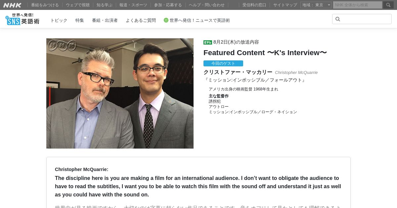The width and height of the screenshot is (397, 208).
Task: Click the name クリストファー・マッカリー
Action: (238, 72)
